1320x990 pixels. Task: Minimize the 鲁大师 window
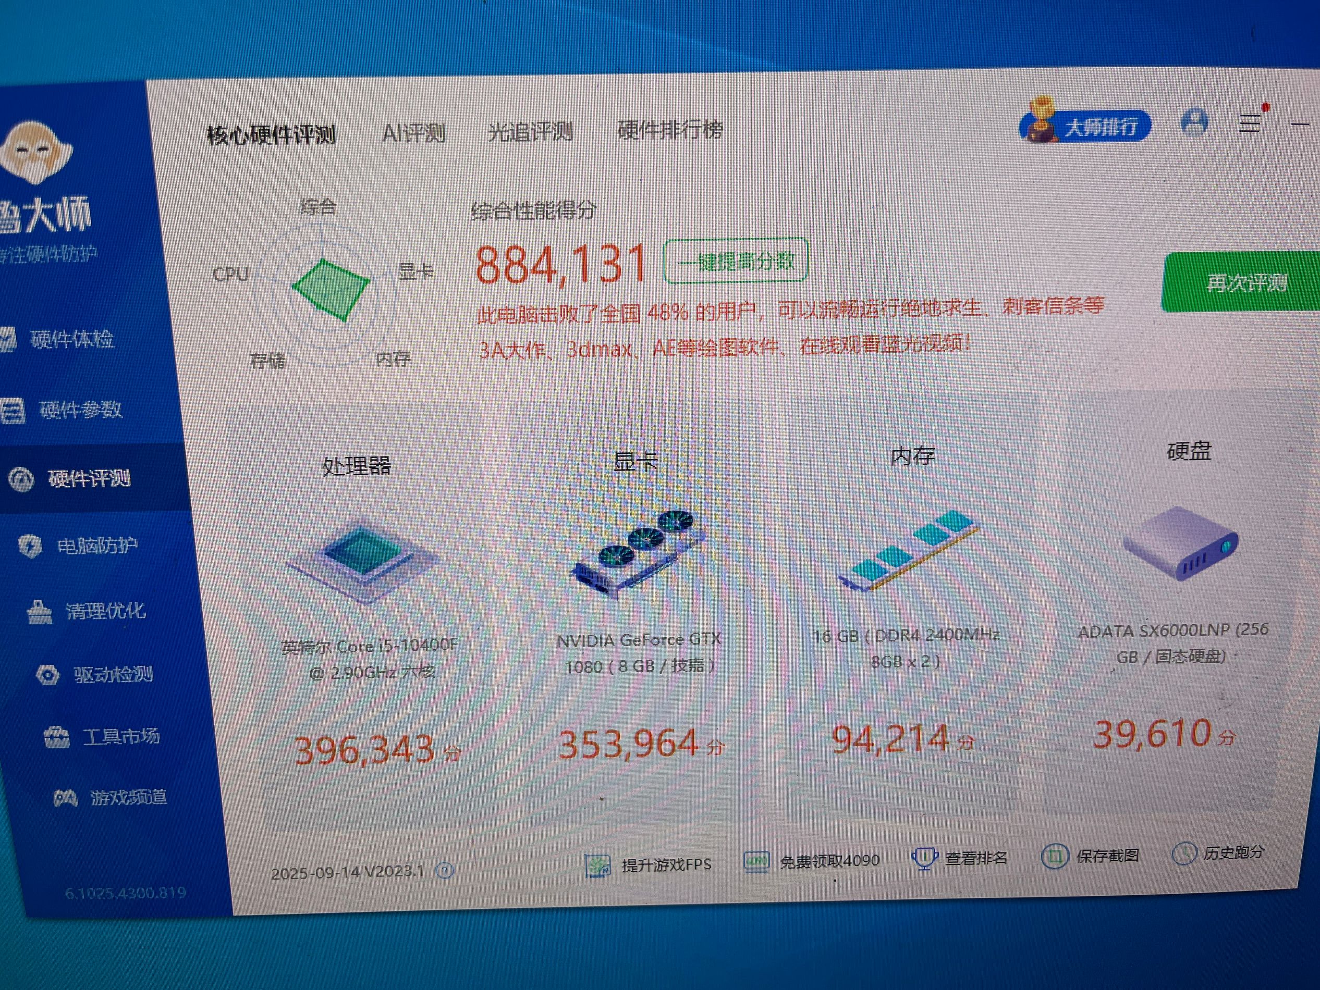pyautogui.click(x=1300, y=124)
